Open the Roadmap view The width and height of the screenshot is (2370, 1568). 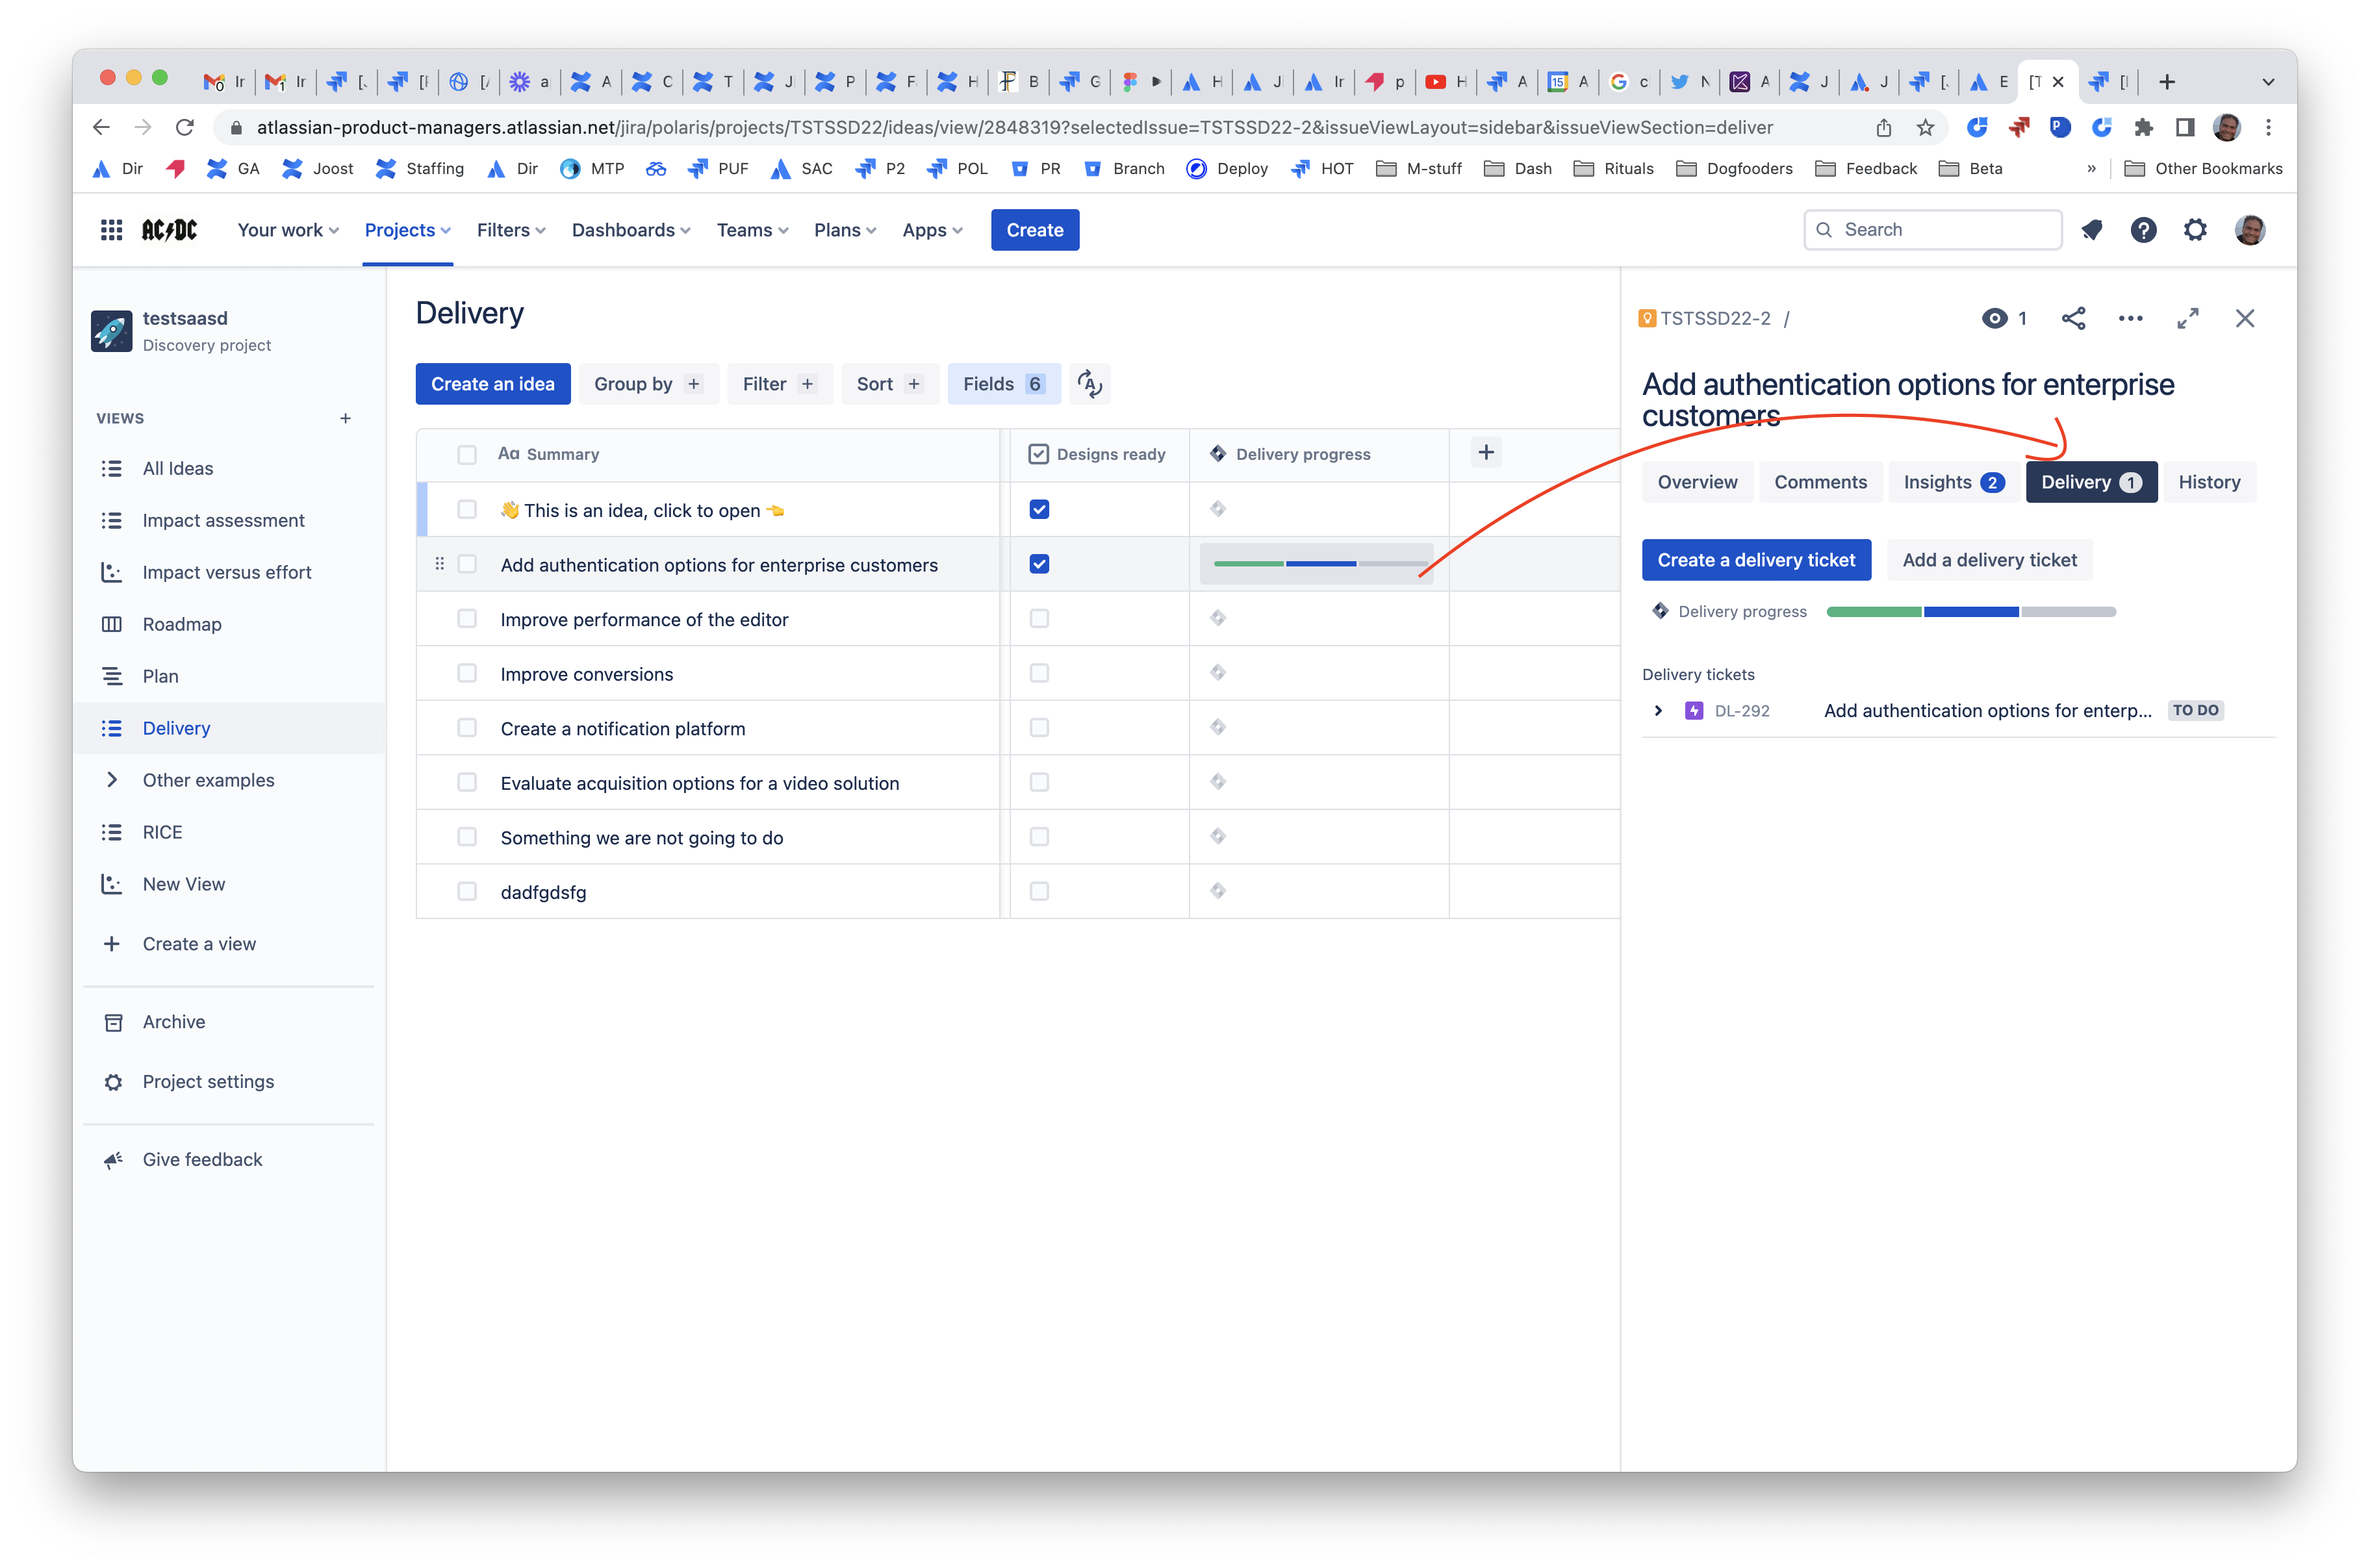point(182,624)
